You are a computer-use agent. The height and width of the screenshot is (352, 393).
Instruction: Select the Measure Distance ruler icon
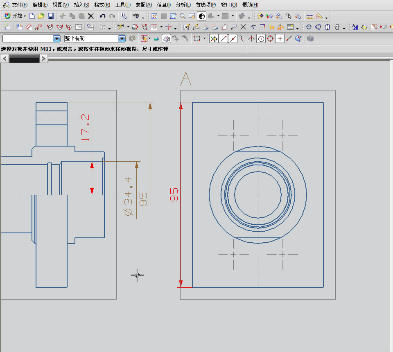point(310,16)
